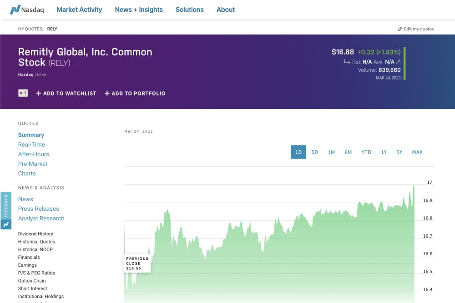Switch chart to 1M range
The image size is (455, 303).
331,152
